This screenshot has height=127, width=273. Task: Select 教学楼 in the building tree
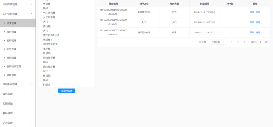click(47, 49)
